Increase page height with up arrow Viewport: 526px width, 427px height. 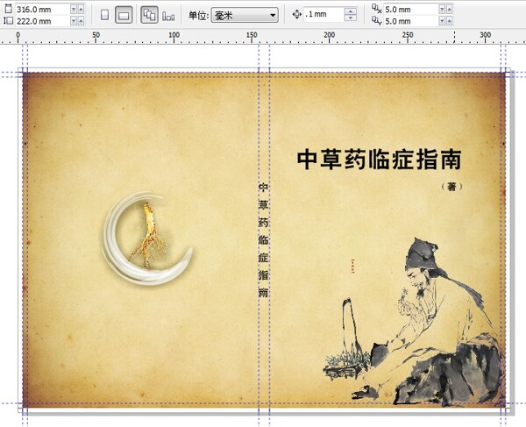coord(81,21)
